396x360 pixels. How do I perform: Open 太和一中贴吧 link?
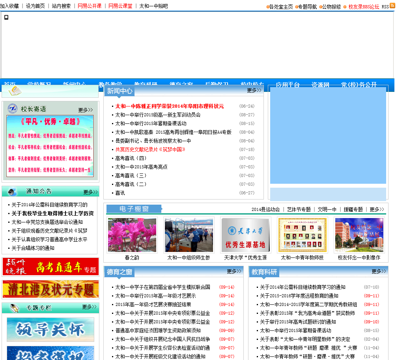153,6
